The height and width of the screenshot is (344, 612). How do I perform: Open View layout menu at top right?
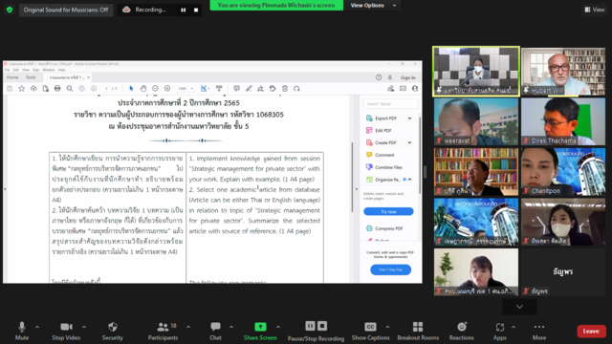point(594,10)
